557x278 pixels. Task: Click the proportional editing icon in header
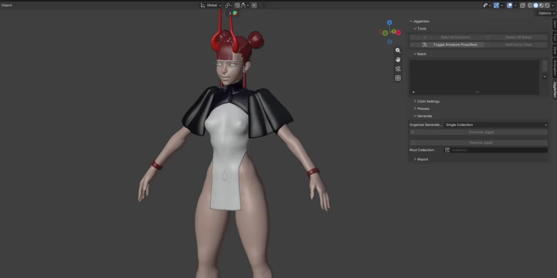(x=254, y=5)
